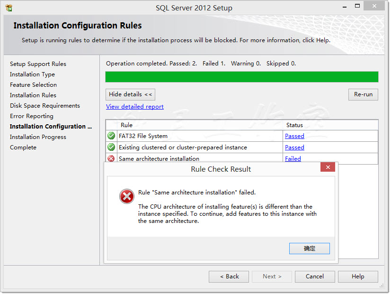Viewport: 391px width, 295px height.
Task: Click Existing clustered or cluster-prepared instance text
Action: [x=183, y=147]
